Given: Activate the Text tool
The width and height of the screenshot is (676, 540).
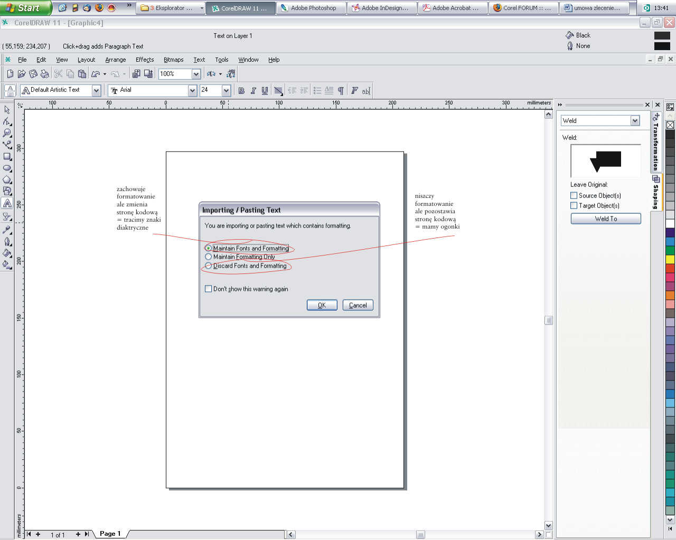Looking at the screenshot, I should [7, 203].
